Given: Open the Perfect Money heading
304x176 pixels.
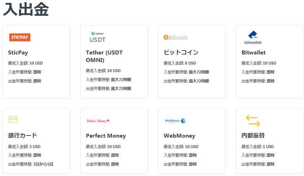Looking at the screenshot, I should pos(106,135).
